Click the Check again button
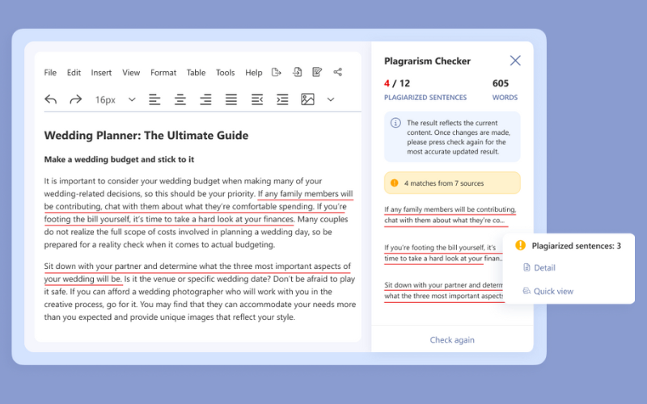The height and width of the screenshot is (404, 647). point(452,339)
